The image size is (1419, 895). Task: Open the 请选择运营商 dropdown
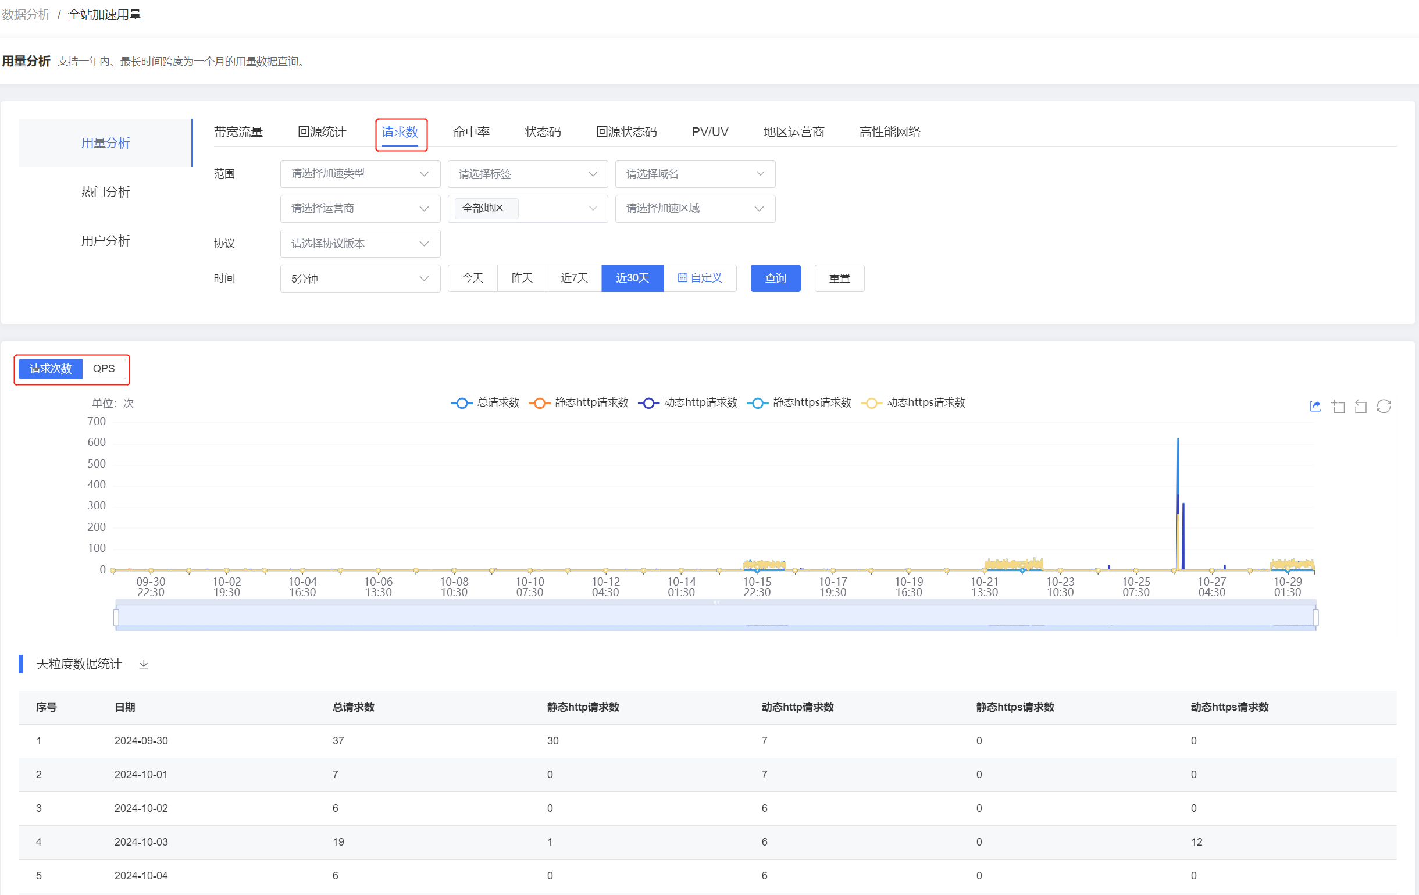(x=360, y=209)
